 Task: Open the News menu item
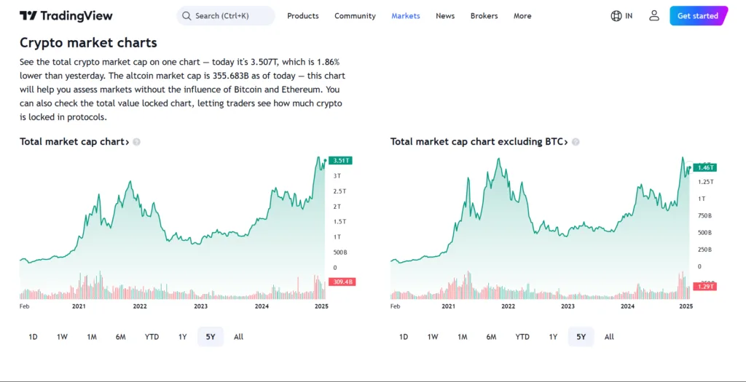445,16
